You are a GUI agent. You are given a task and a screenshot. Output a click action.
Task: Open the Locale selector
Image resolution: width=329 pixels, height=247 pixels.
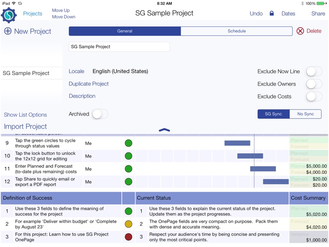click(x=76, y=72)
